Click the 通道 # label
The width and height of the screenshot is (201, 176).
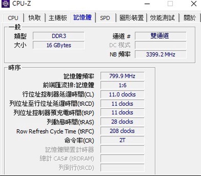click(x=122, y=36)
